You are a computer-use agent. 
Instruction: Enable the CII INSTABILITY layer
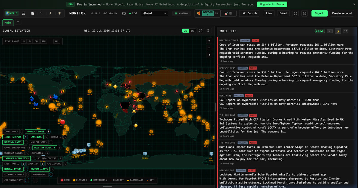pyautogui.click(x=13, y=180)
